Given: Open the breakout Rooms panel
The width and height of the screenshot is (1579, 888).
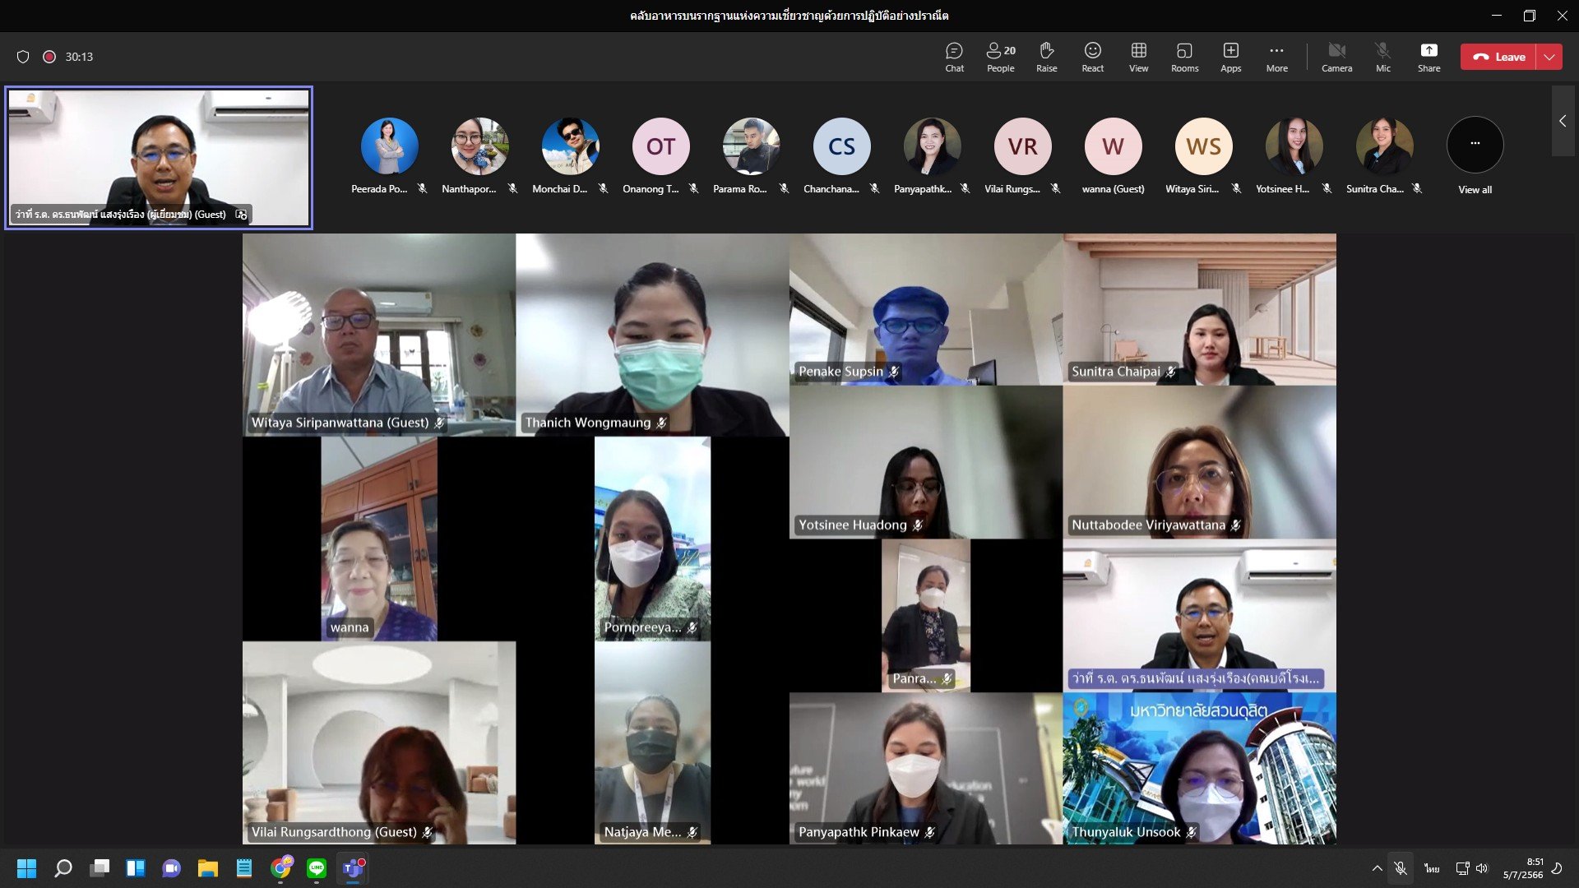Looking at the screenshot, I should 1184,57.
